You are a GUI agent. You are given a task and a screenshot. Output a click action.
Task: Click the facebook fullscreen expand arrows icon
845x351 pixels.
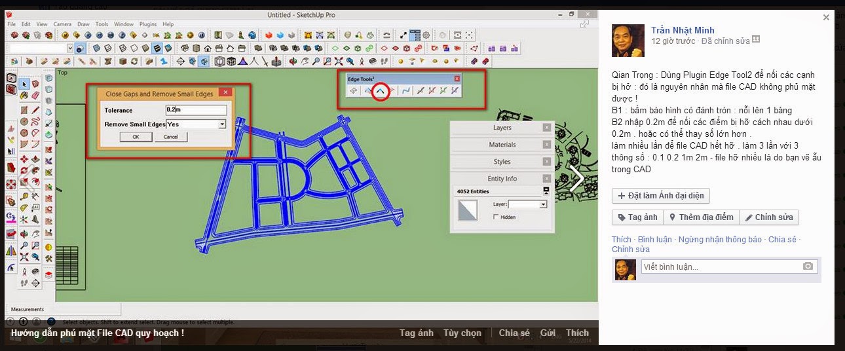pos(584,24)
